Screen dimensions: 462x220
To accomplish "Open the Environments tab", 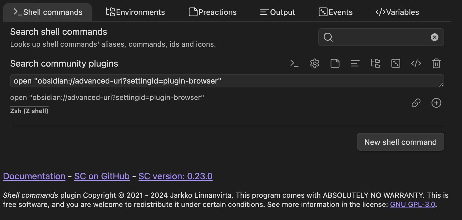I will click(x=135, y=12).
